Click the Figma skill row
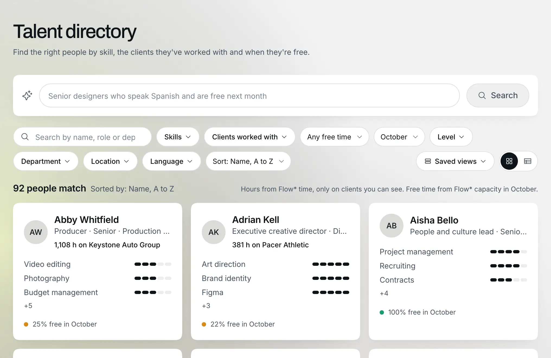 click(275, 292)
